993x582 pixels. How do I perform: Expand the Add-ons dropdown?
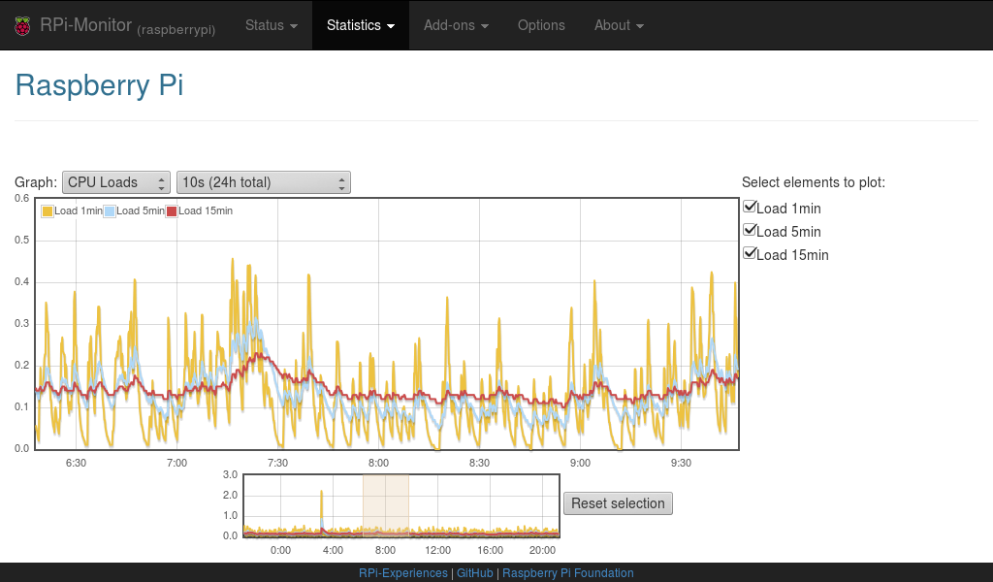[x=456, y=25]
